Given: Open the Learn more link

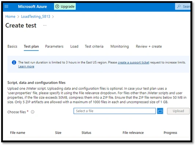Looking at the screenshot, I should pos(26,67).
